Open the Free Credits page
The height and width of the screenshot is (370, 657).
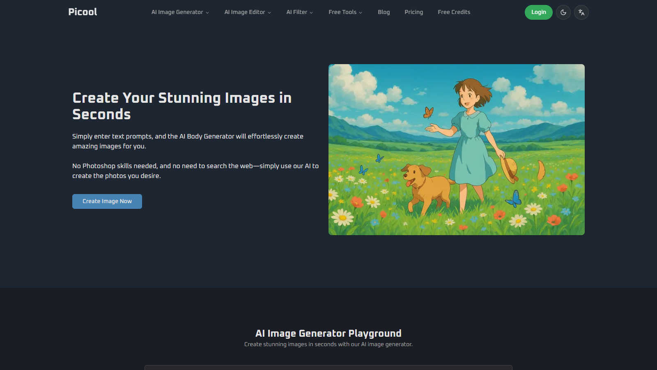tap(454, 12)
